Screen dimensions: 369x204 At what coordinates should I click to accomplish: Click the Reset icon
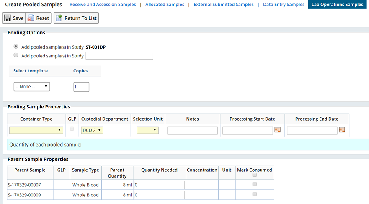coord(31,18)
